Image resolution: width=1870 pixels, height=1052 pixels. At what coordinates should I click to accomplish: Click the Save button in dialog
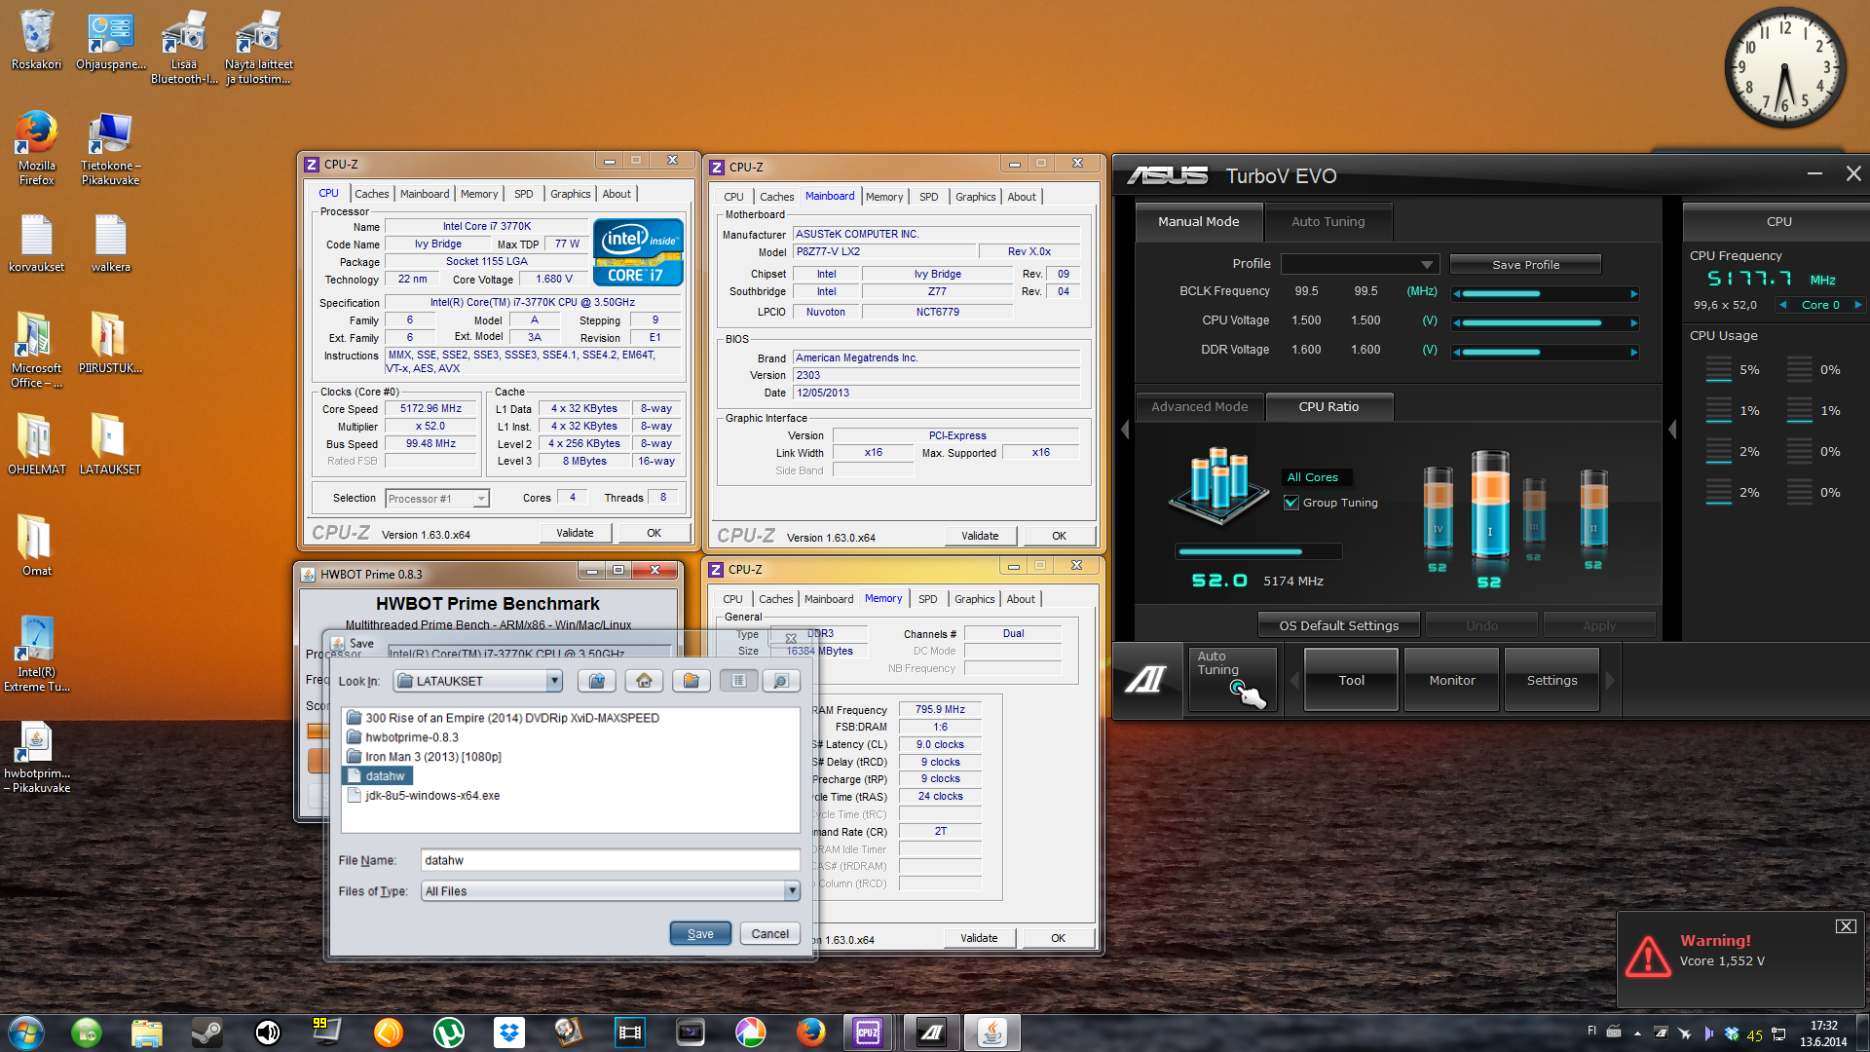(700, 933)
